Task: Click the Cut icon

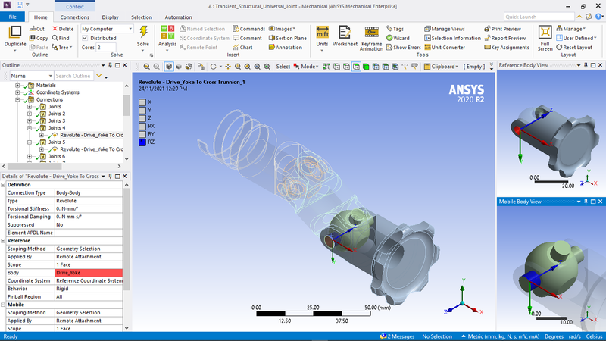Action: coord(37,29)
